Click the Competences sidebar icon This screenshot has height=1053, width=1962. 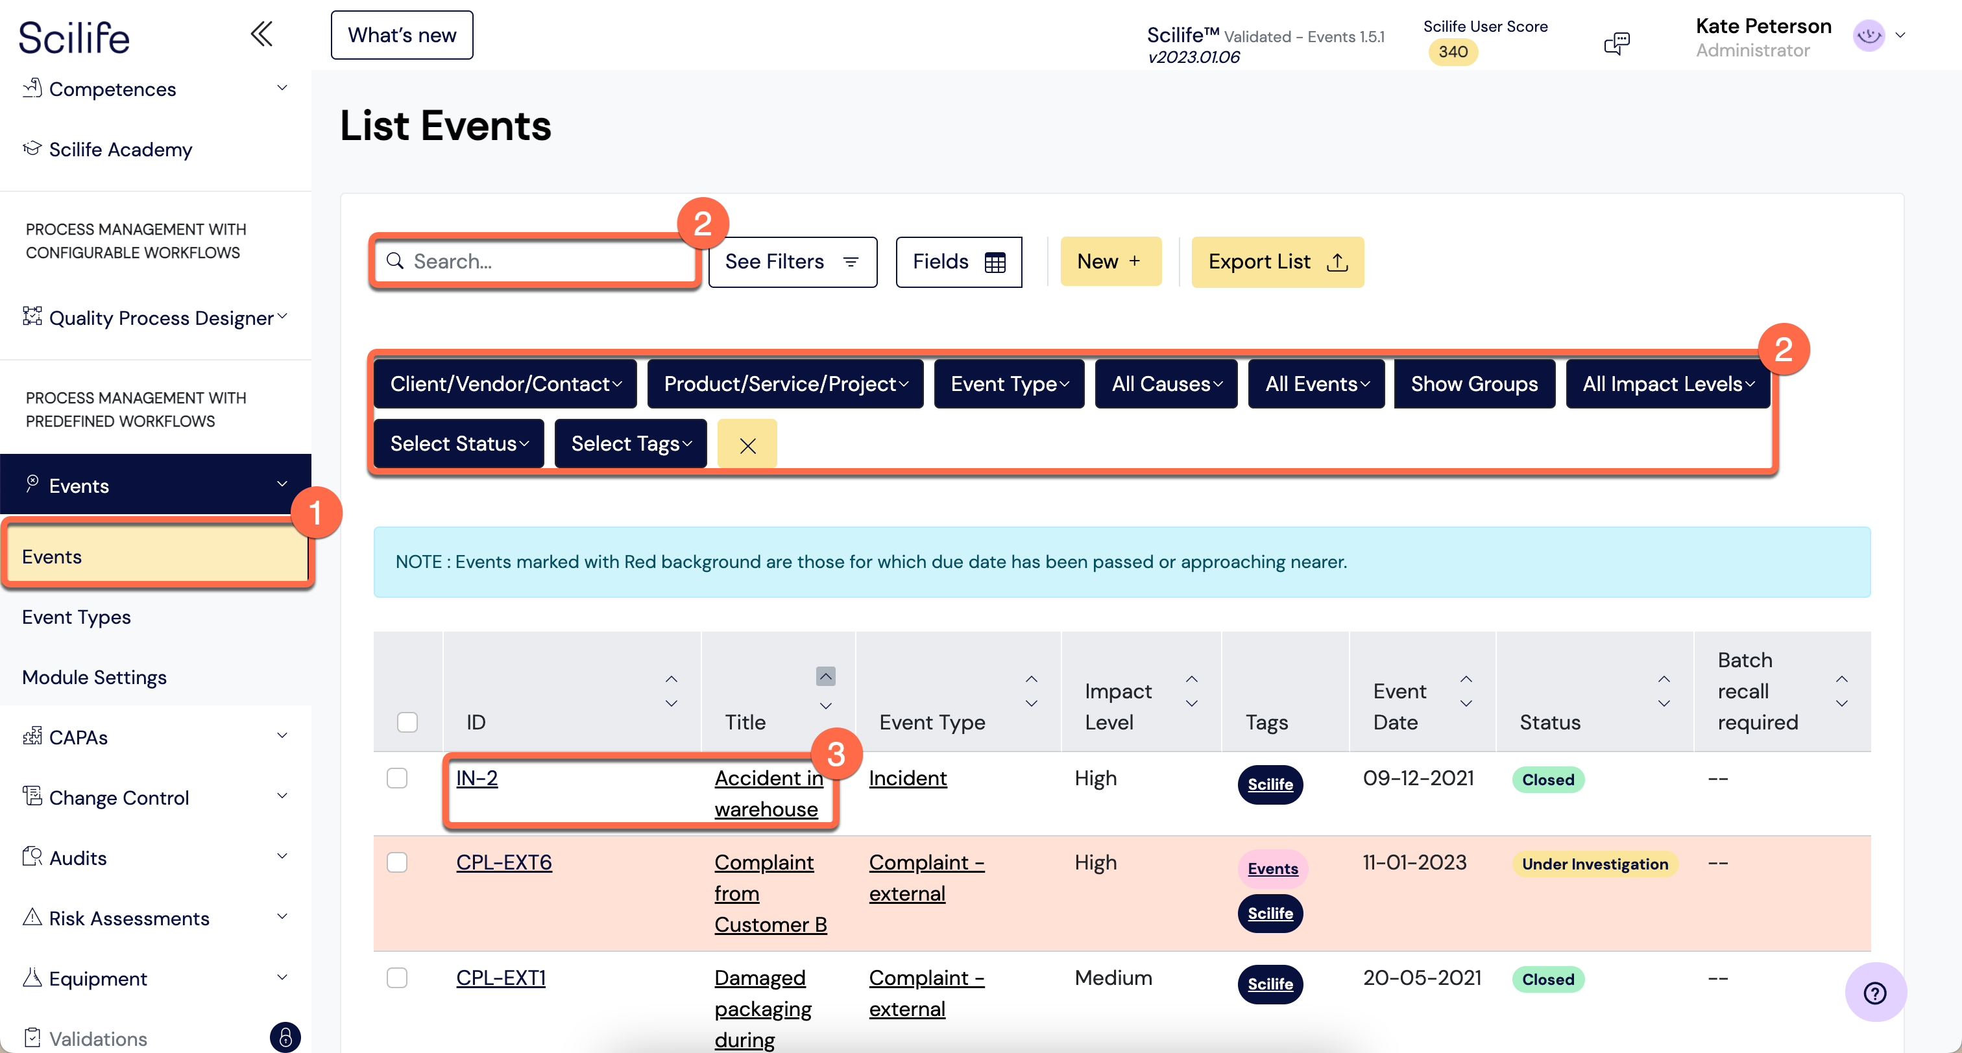click(32, 88)
